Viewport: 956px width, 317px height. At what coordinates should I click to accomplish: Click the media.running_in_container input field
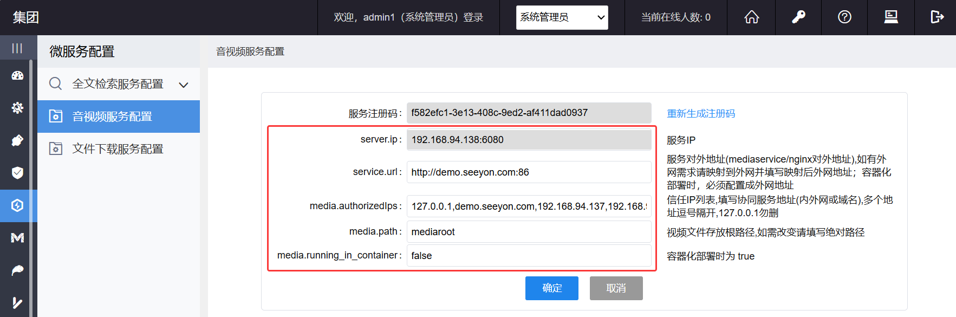(529, 256)
